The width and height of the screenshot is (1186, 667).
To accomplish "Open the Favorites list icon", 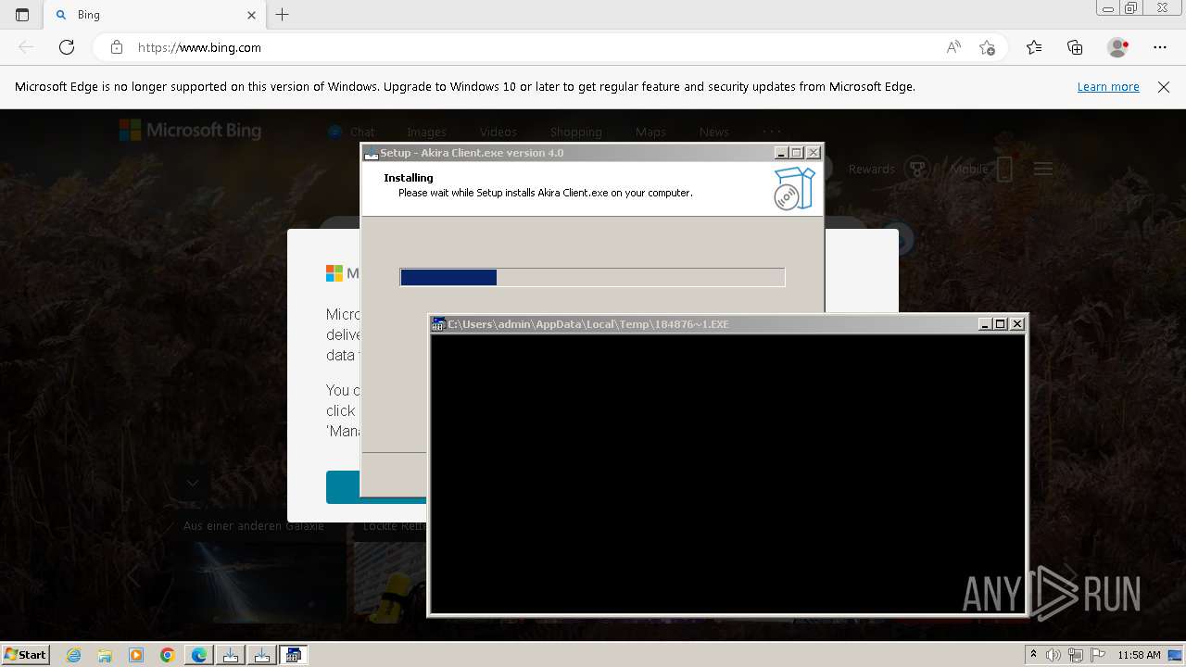I will [x=1034, y=47].
